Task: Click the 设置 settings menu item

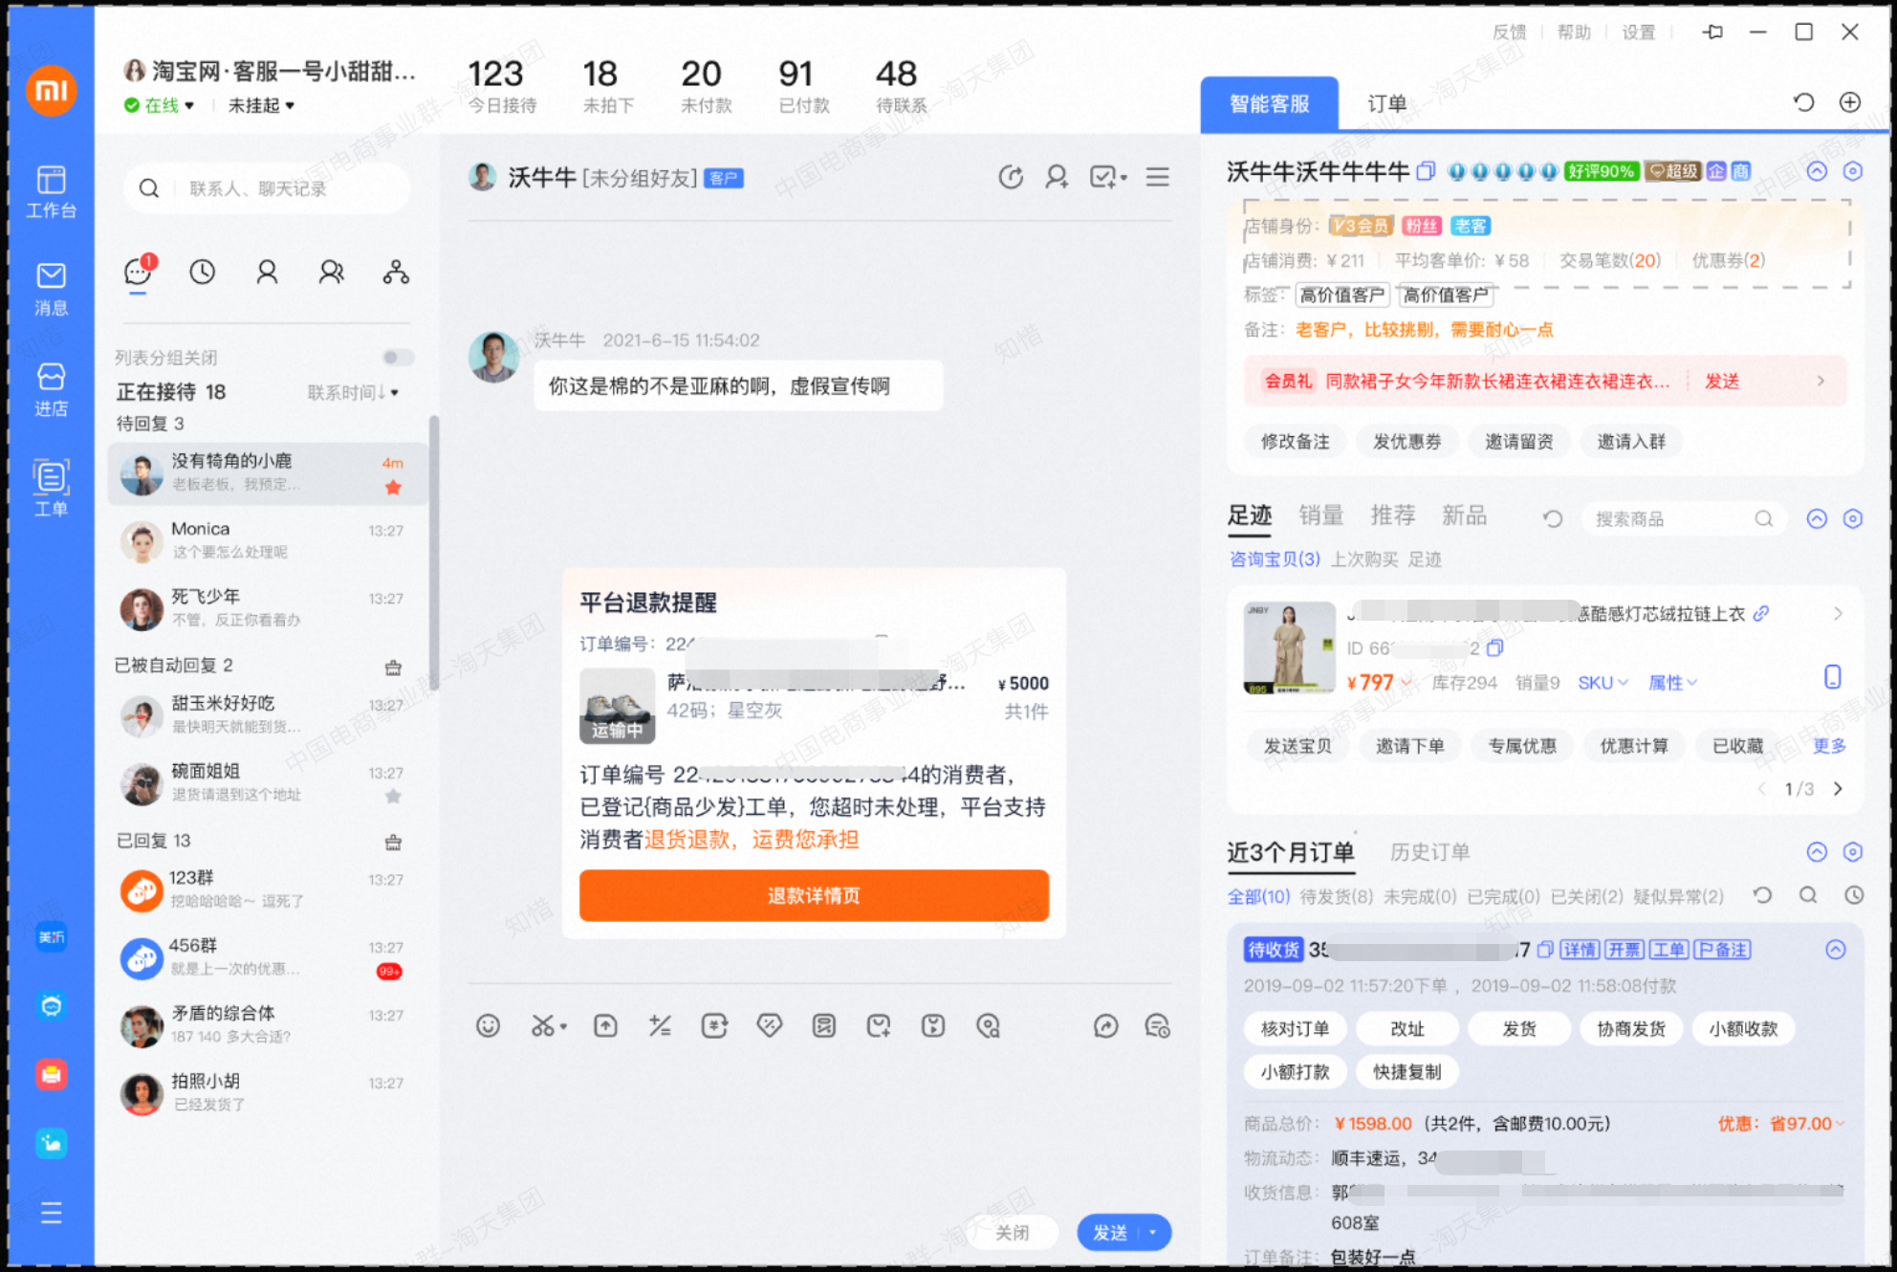Action: tap(1638, 33)
